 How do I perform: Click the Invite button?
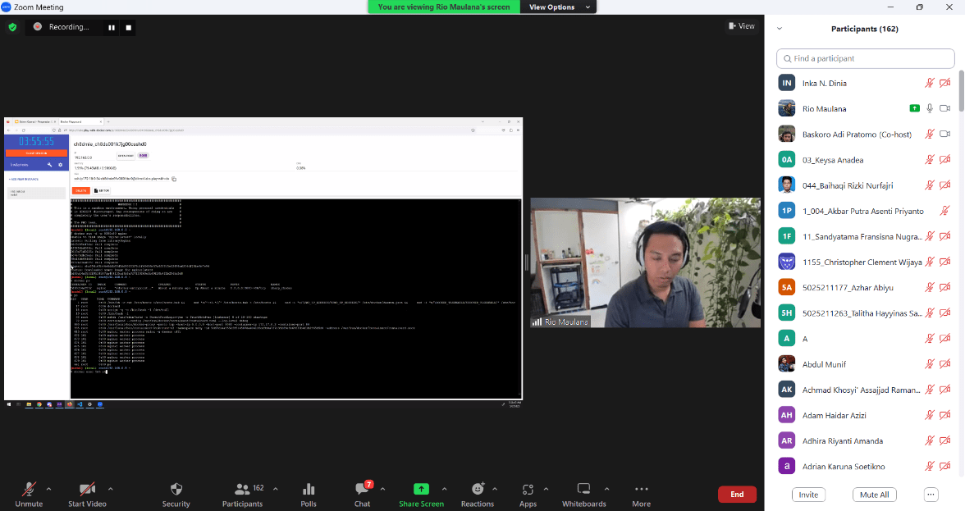coord(808,495)
